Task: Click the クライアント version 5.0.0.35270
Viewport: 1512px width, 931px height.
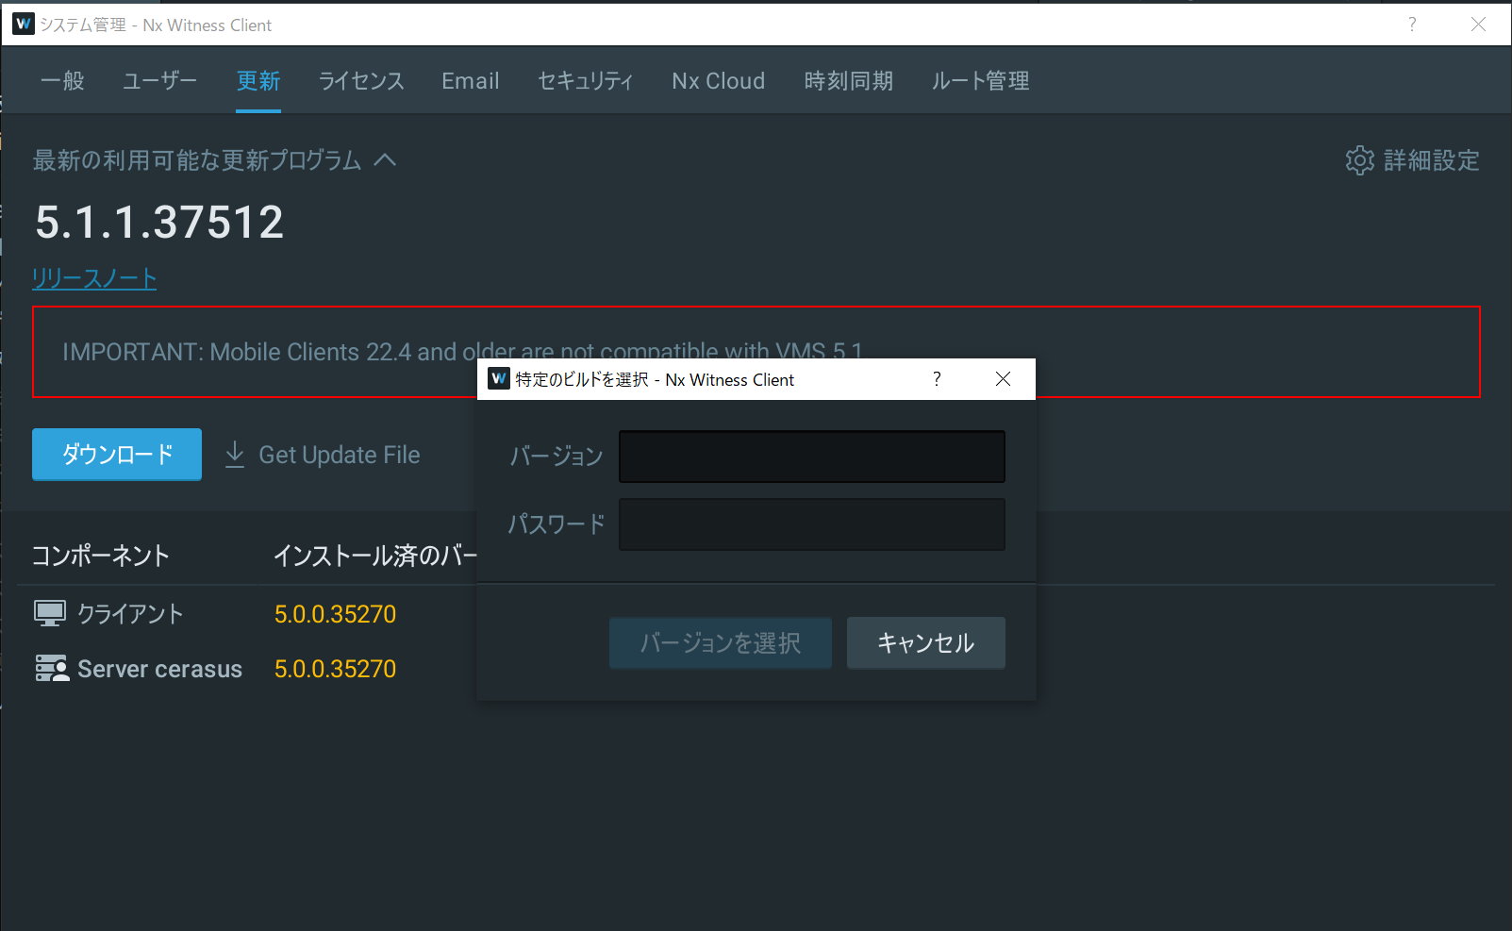Action: (x=335, y=614)
